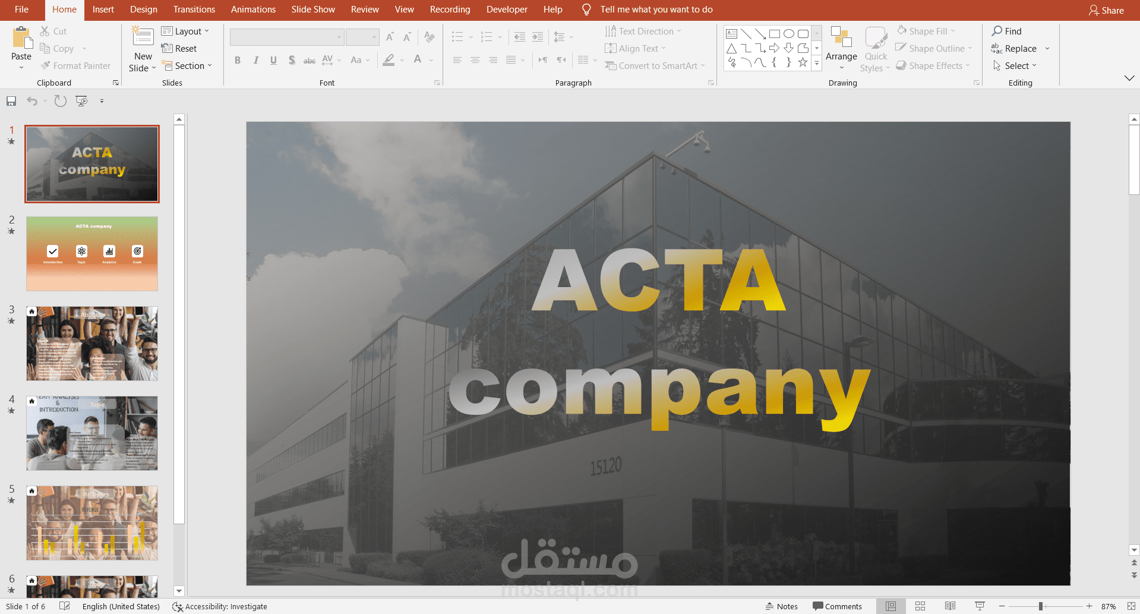Select the Format Painter tool

pyautogui.click(x=75, y=66)
